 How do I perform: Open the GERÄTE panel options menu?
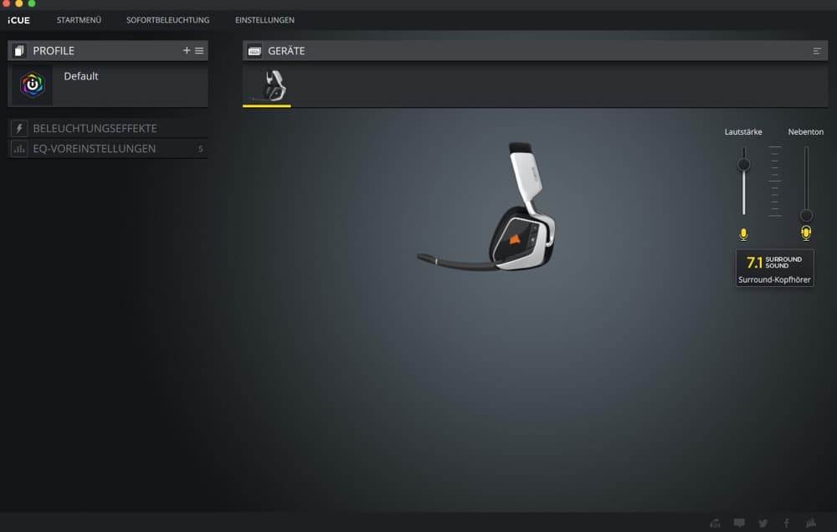(817, 51)
